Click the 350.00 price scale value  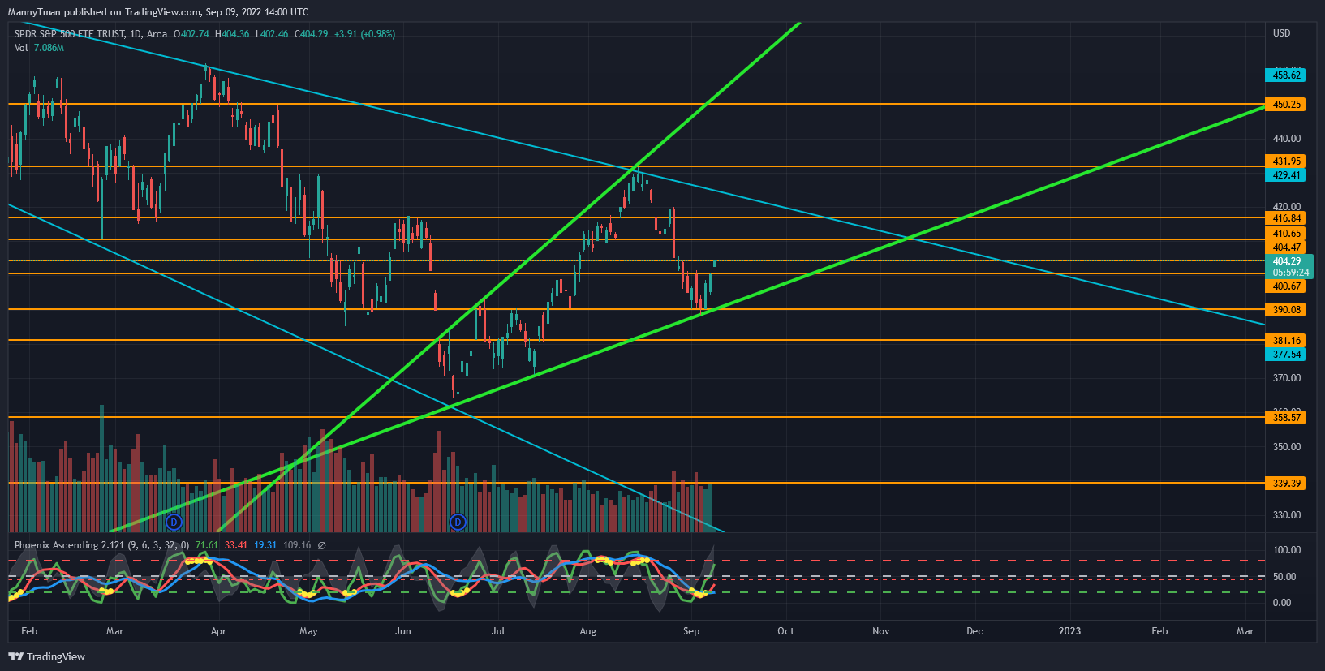(x=1287, y=447)
